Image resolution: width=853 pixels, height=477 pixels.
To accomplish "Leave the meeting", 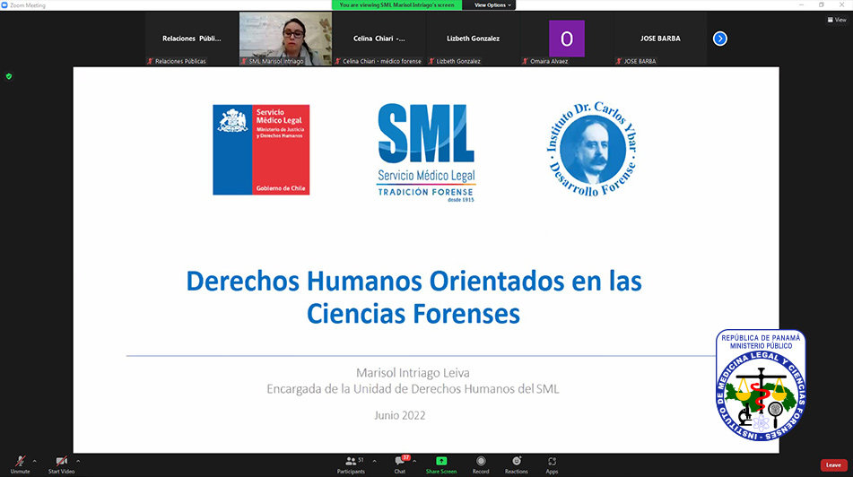I will click(x=833, y=465).
